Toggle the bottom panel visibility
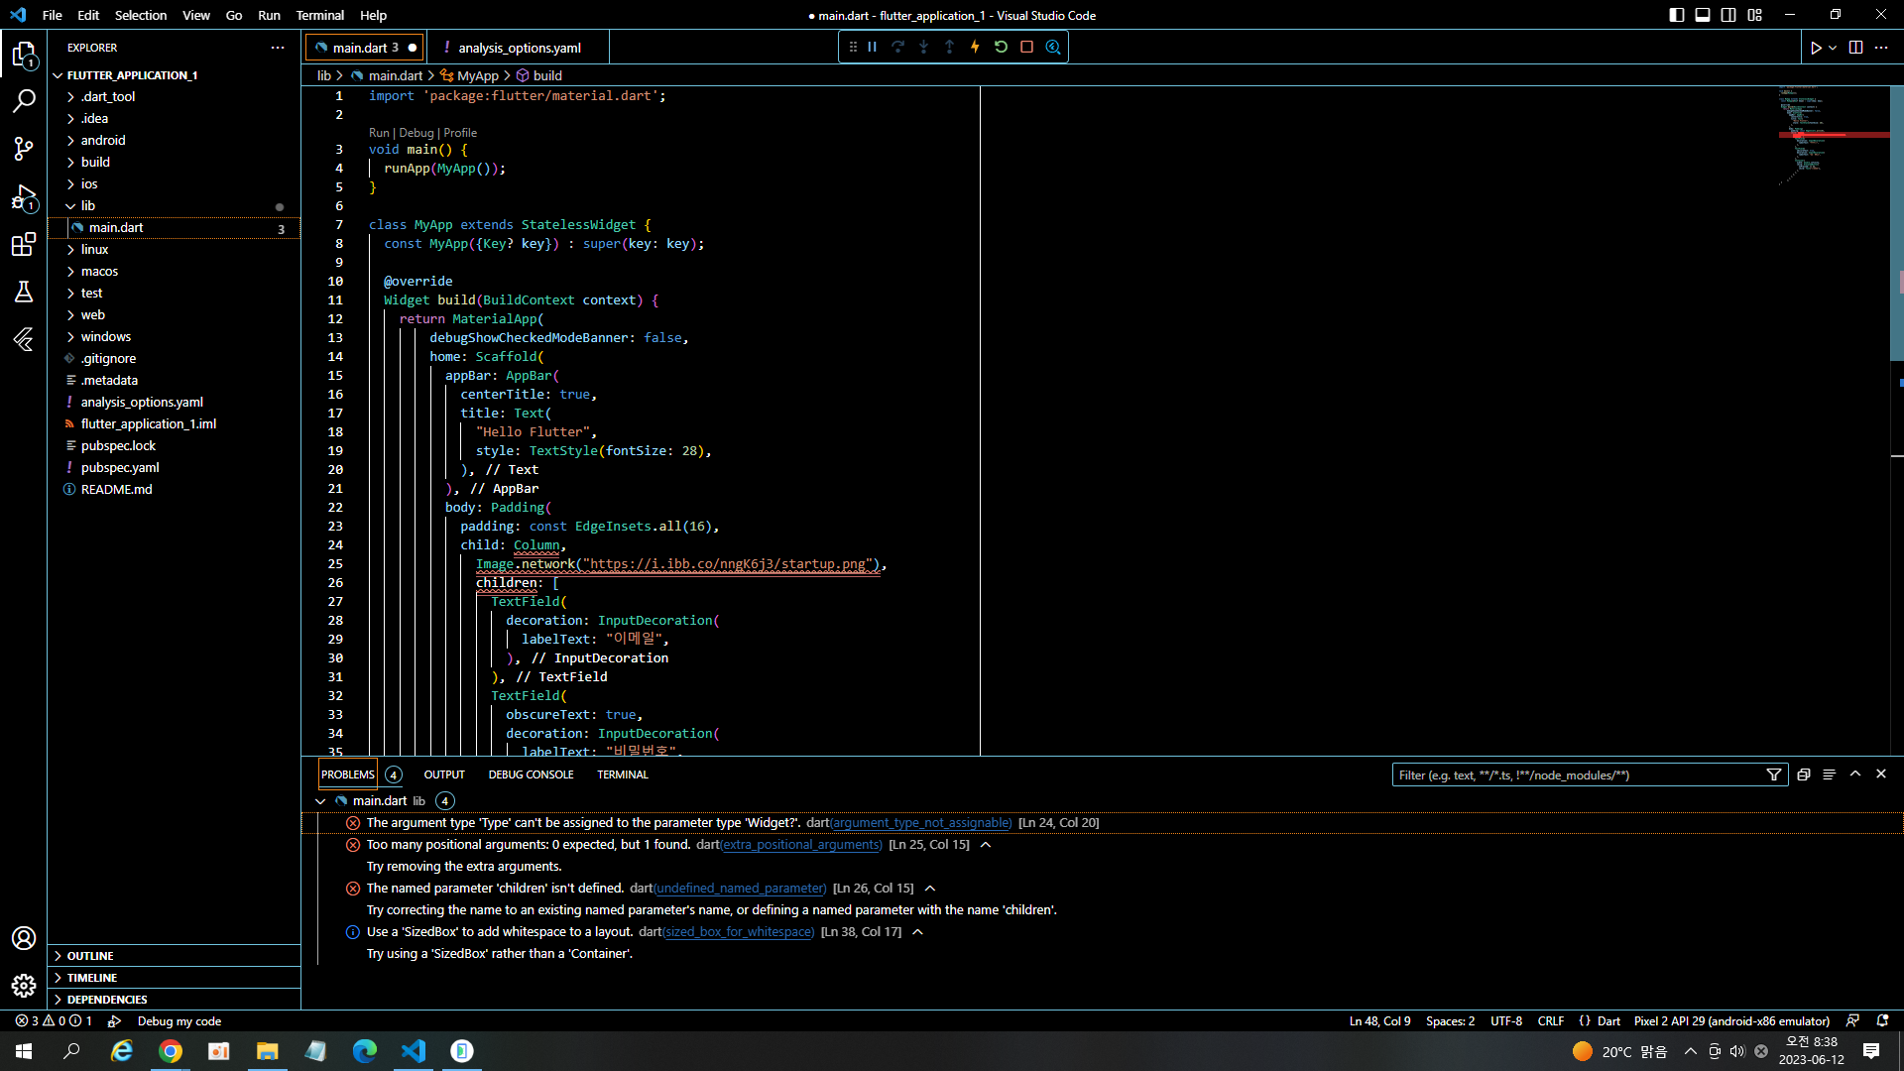The image size is (1904, 1071). point(1703,15)
